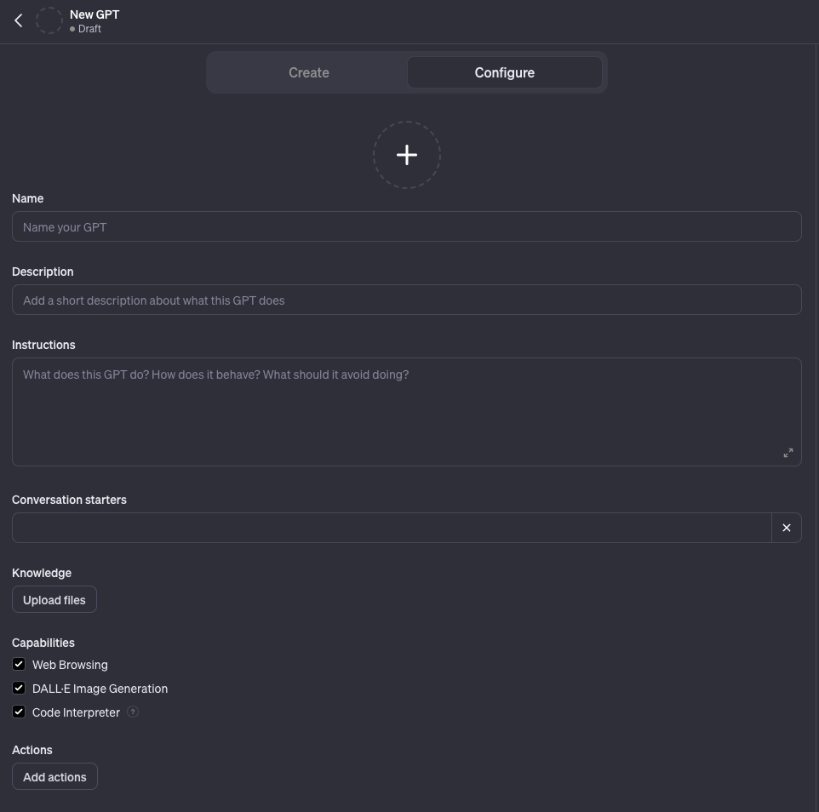Click the empty conversation starter field
Screen dimensions: 819x812
pos(392,528)
